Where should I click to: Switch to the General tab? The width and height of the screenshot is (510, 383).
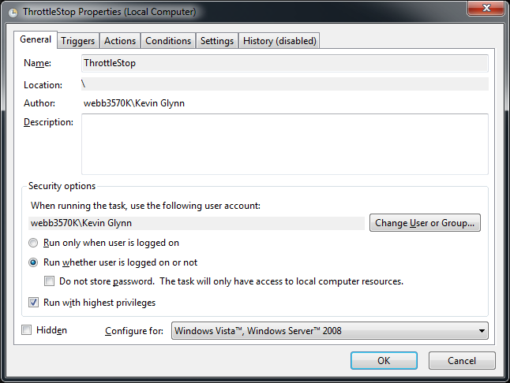tap(36, 39)
